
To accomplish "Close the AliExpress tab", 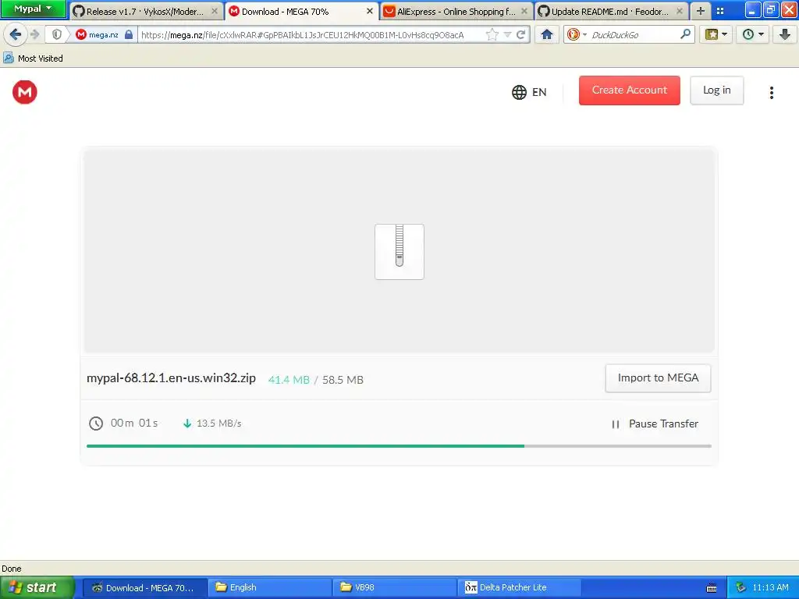I will coord(524,11).
